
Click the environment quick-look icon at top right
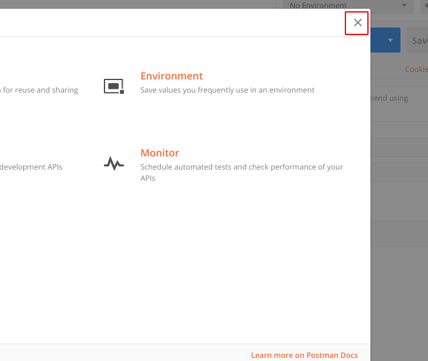coord(424,6)
